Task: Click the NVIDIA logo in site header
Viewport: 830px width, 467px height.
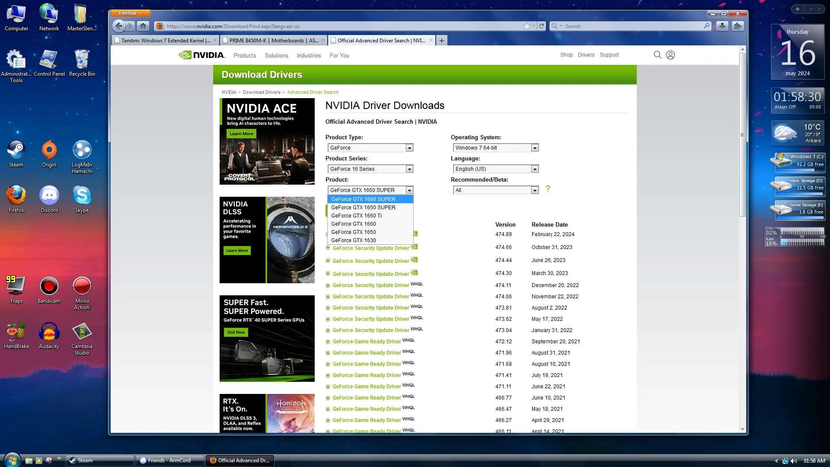Action: [202, 55]
